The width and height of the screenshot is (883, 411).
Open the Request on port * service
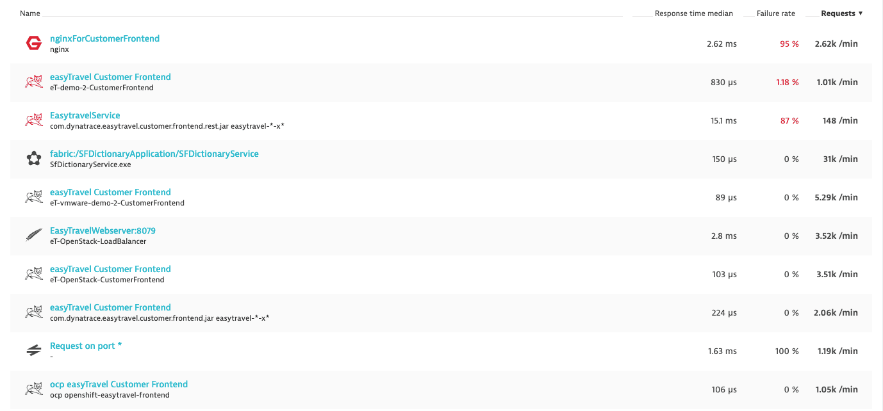(x=86, y=346)
